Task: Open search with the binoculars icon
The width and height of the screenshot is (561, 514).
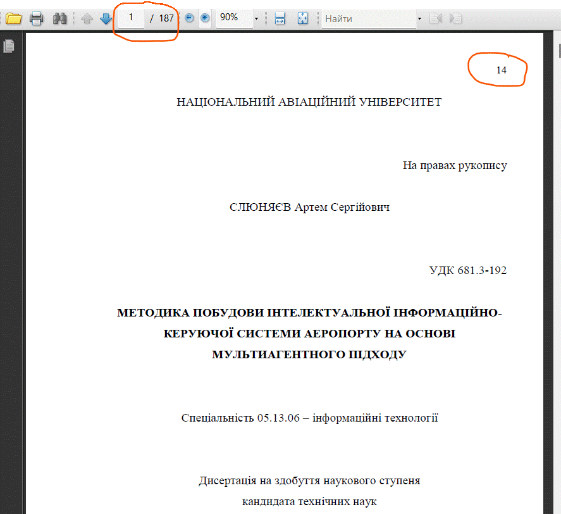Action: tap(60, 18)
